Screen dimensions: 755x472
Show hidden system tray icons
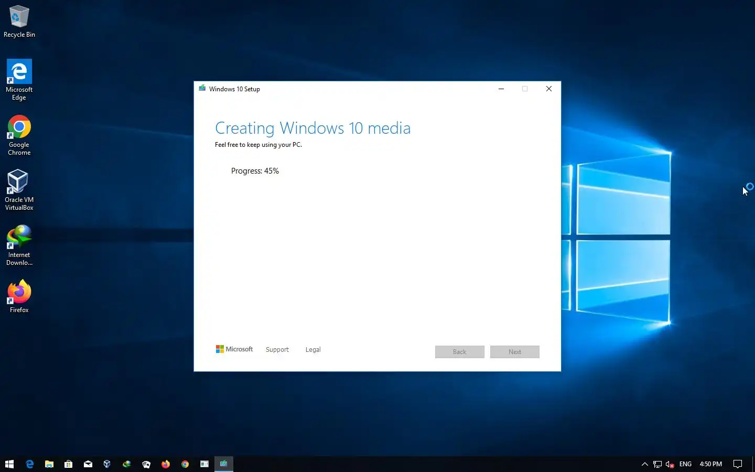(x=645, y=464)
